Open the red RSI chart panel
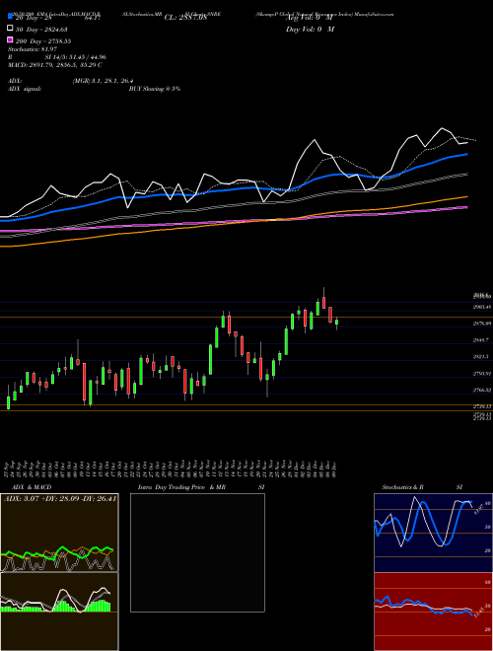493x651 pixels. (x=433, y=612)
